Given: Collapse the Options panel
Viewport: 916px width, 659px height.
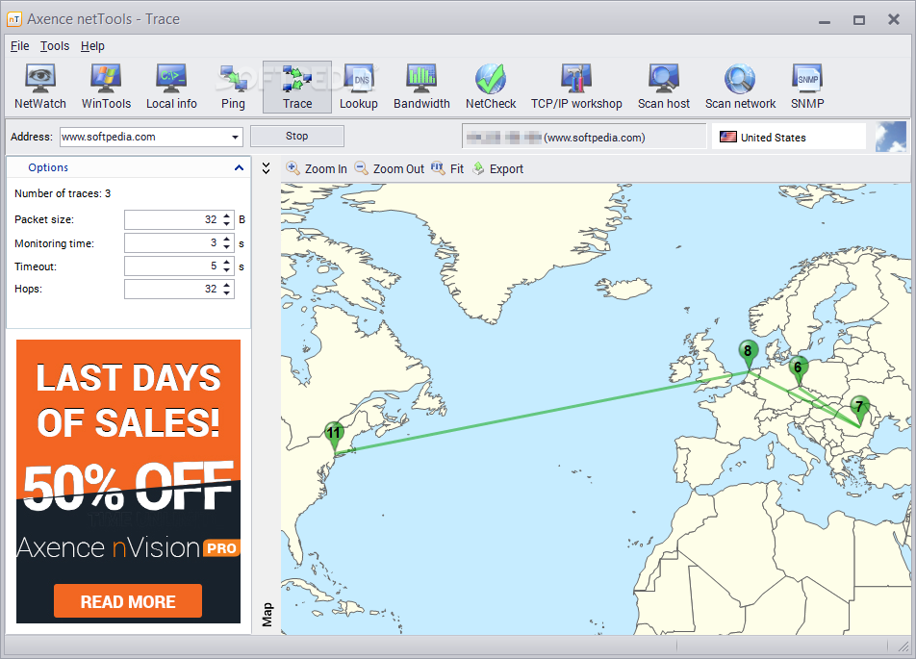Looking at the screenshot, I should coord(239,167).
